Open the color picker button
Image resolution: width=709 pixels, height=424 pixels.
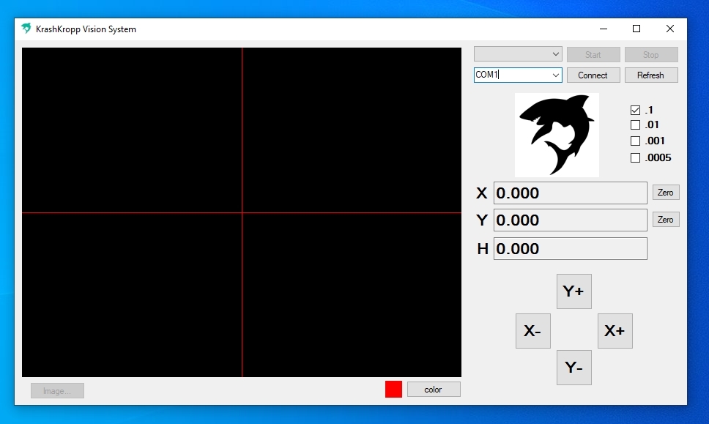coord(434,390)
